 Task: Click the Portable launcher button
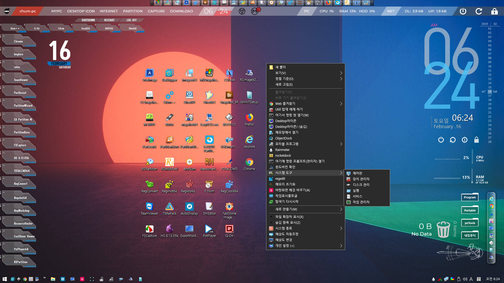(470, 210)
